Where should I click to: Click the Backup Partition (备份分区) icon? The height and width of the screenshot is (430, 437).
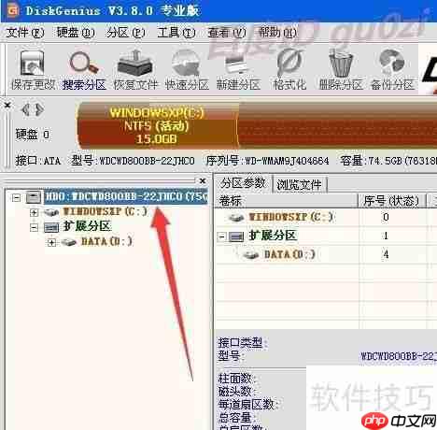392,64
